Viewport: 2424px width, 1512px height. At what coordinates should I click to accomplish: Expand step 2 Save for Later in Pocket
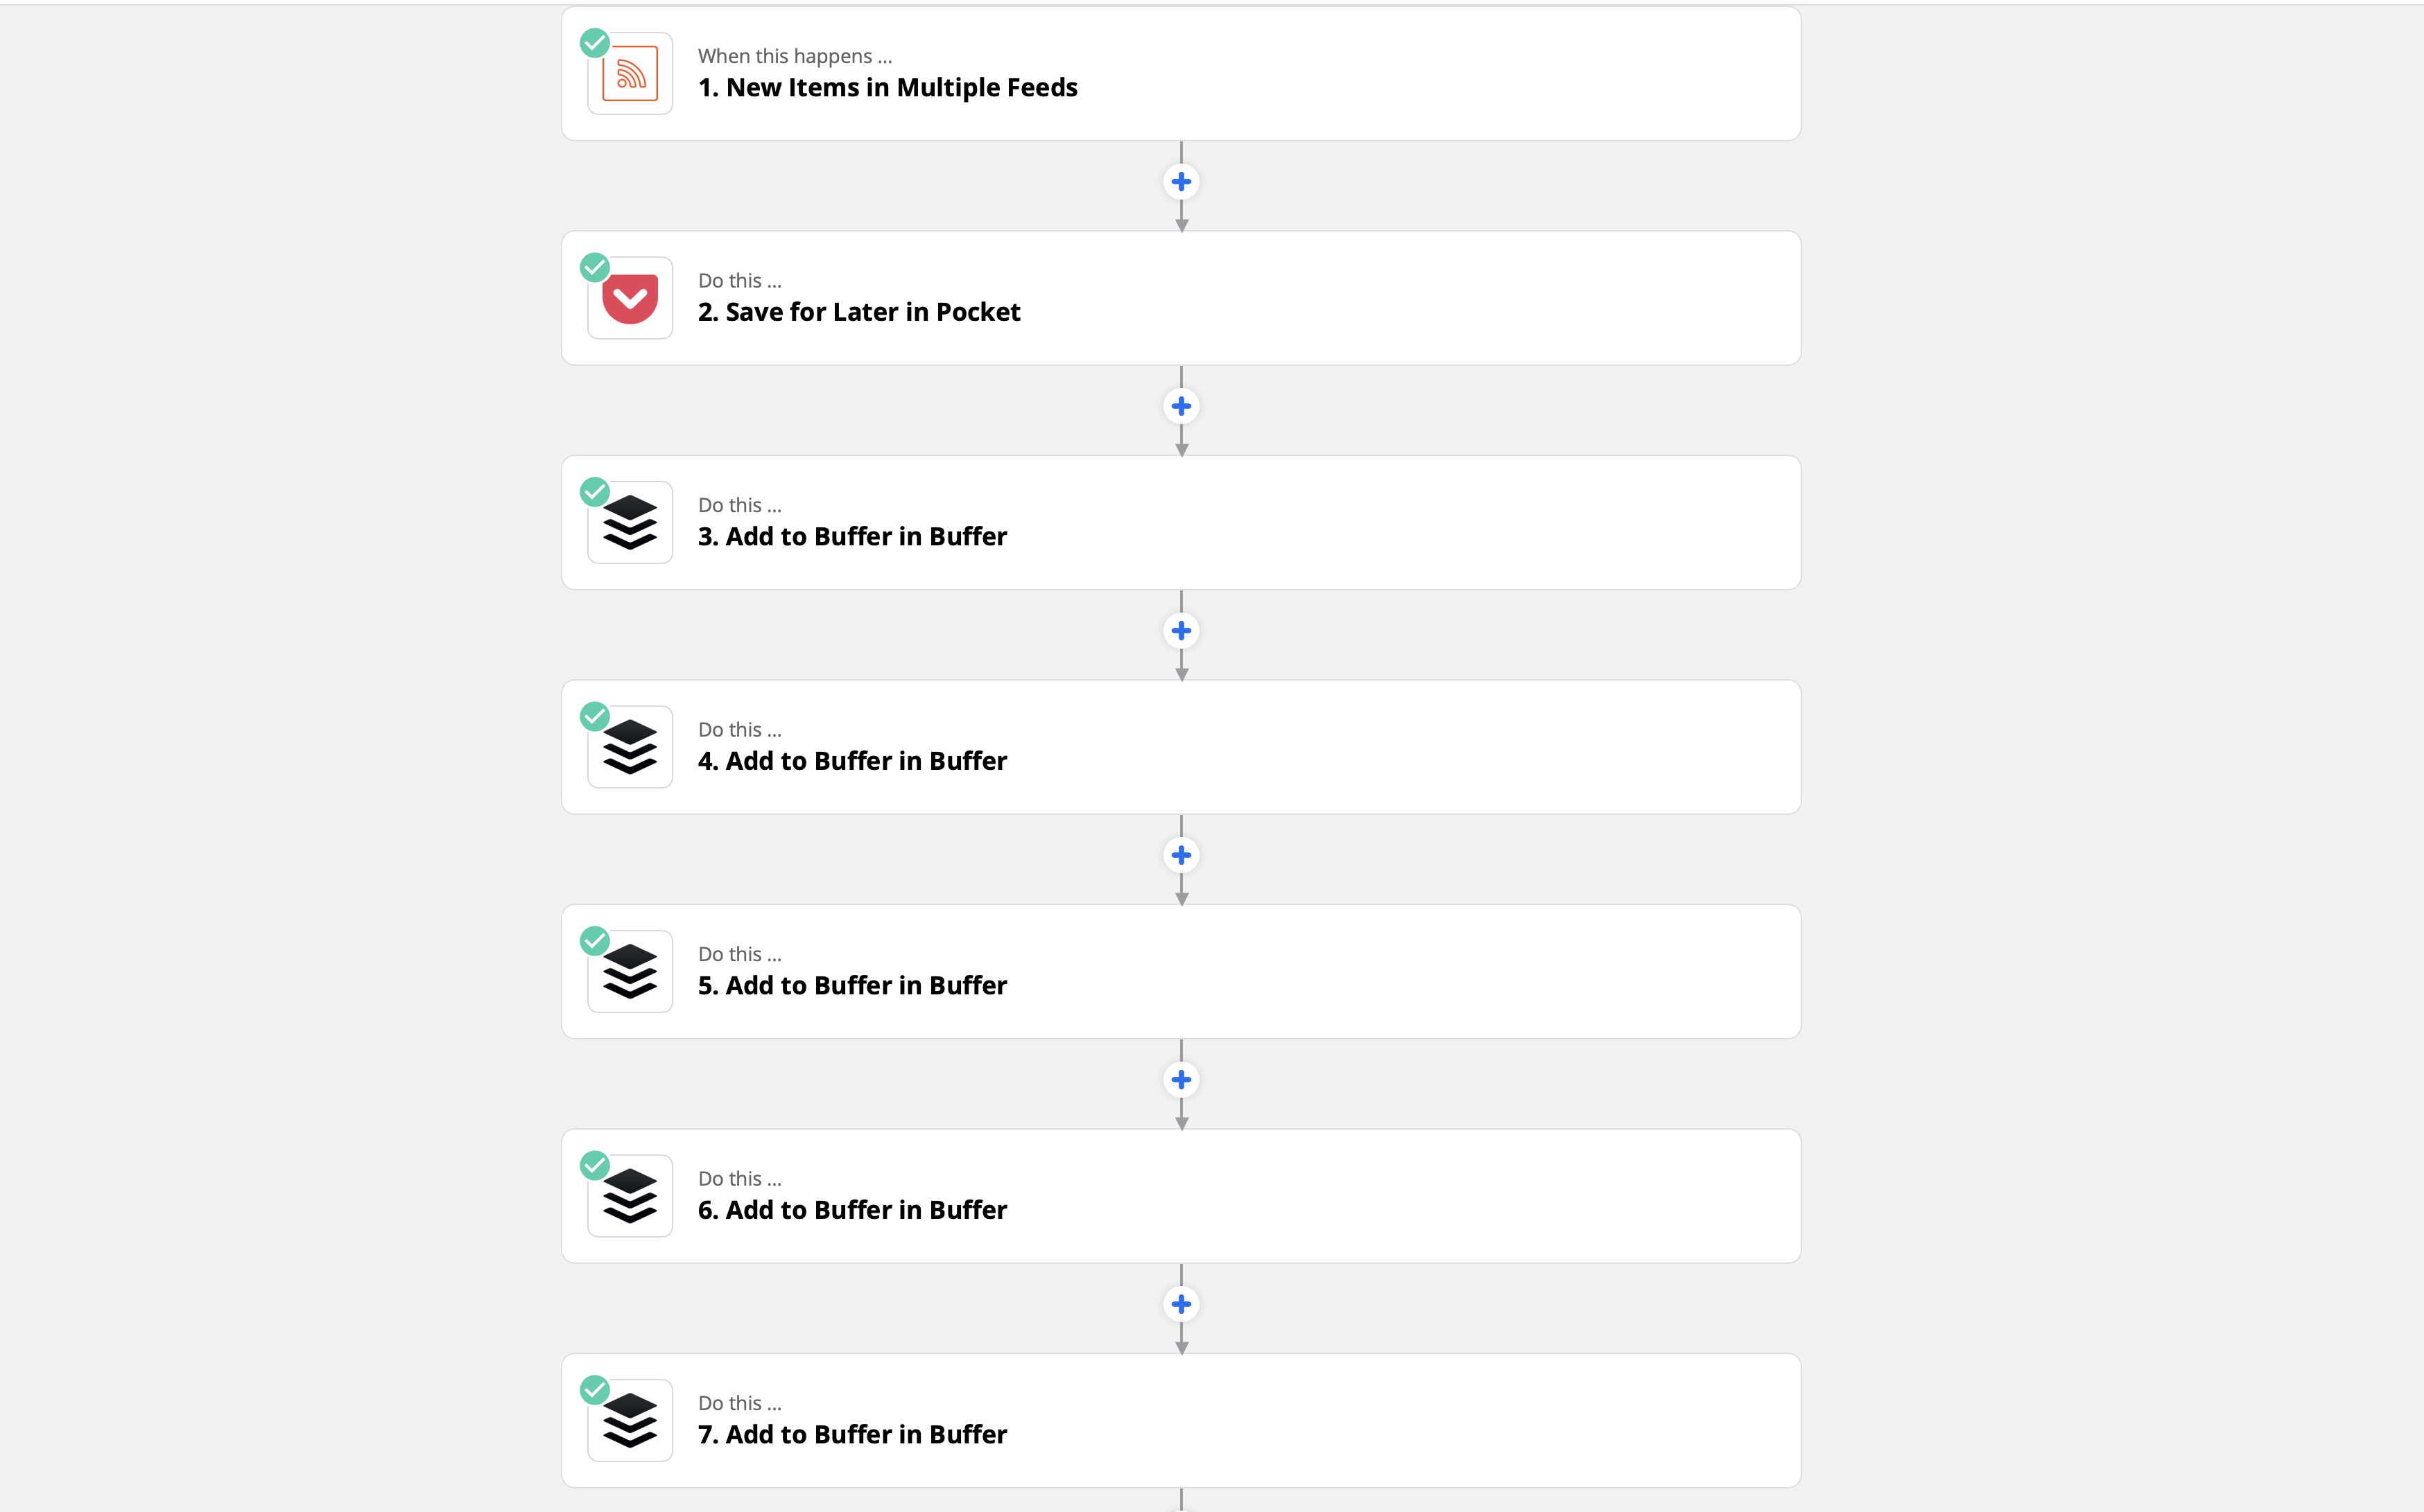tap(1181, 298)
